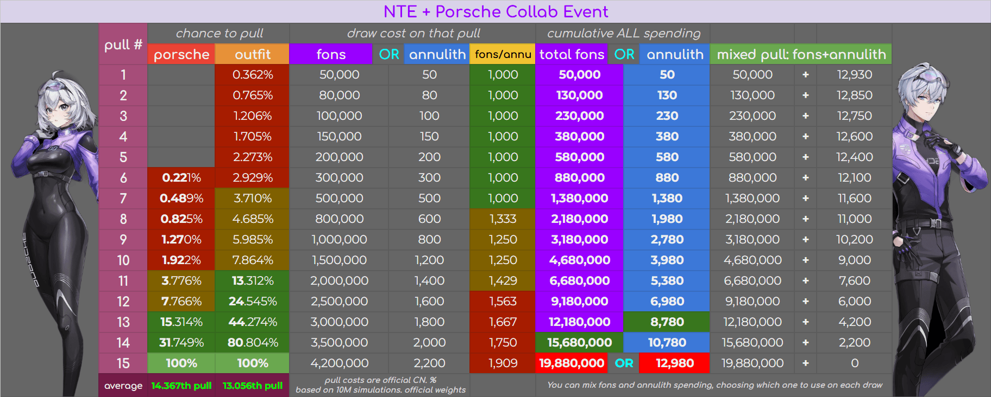Click the "80,000" fons draw cost

click(x=340, y=95)
